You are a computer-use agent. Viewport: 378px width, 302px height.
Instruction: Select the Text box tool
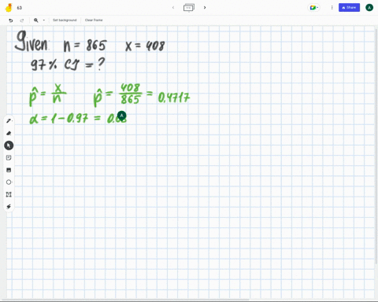[x=9, y=194]
